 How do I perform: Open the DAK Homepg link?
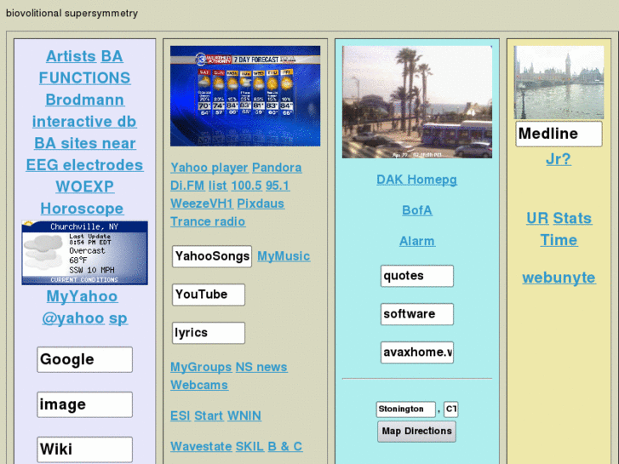[417, 180]
